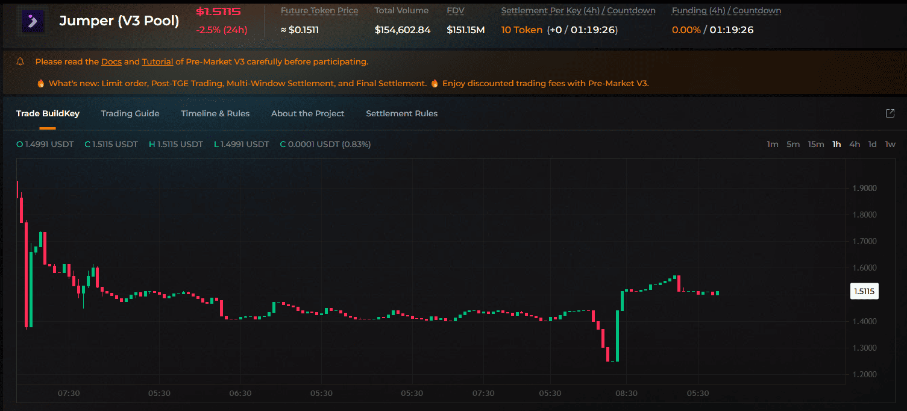This screenshot has width=907, height=411.
Task: Select the 1d chart interval
Action: coord(872,144)
